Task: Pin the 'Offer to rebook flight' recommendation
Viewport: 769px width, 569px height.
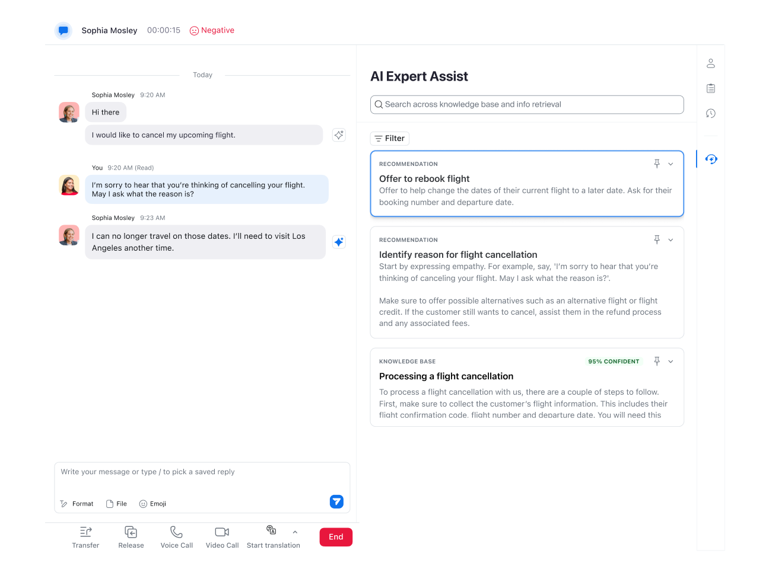Action: [x=657, y=164]
